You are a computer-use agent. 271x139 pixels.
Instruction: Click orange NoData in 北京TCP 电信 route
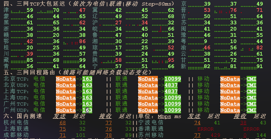click(x=66, y=79)
